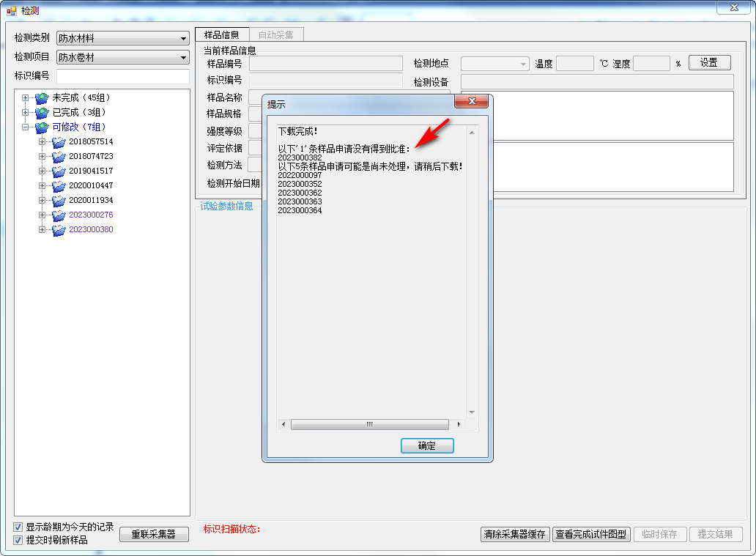
Task: Collapse the 可修改 (7组) tree node
Action: tap(26, 127)
